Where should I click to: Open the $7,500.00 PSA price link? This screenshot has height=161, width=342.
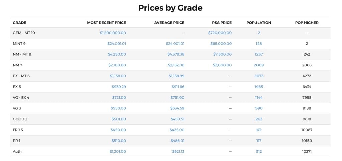[x=222, y=54]
